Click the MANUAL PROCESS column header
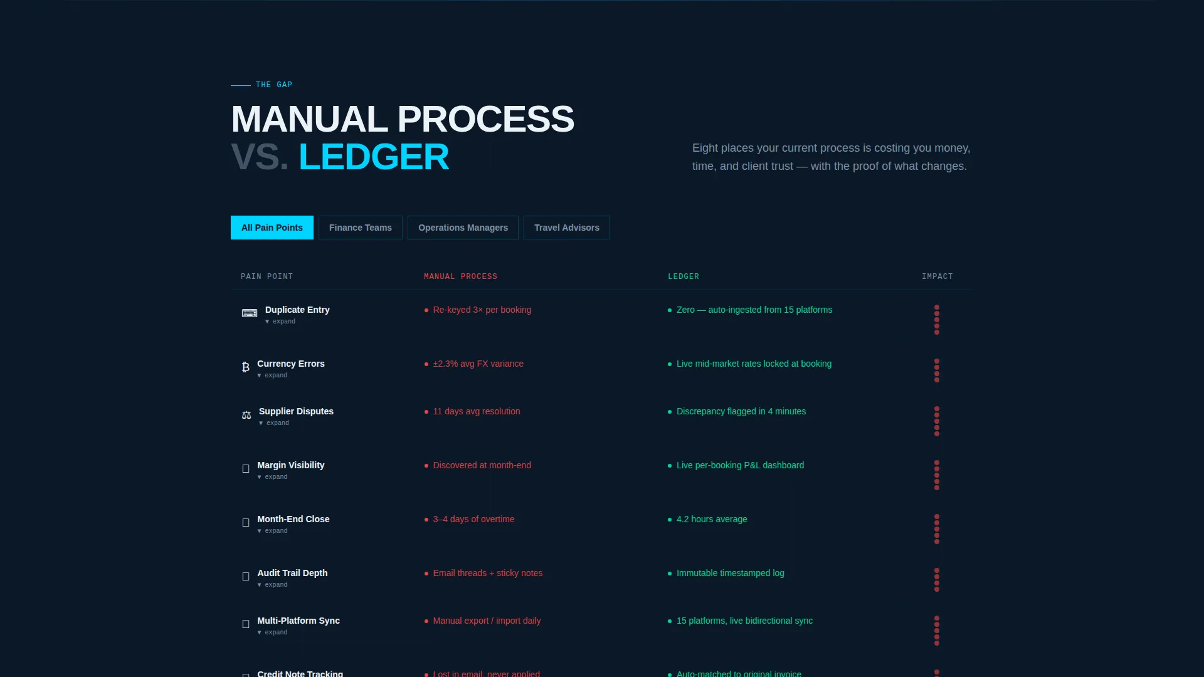 [x=460, y=276]
